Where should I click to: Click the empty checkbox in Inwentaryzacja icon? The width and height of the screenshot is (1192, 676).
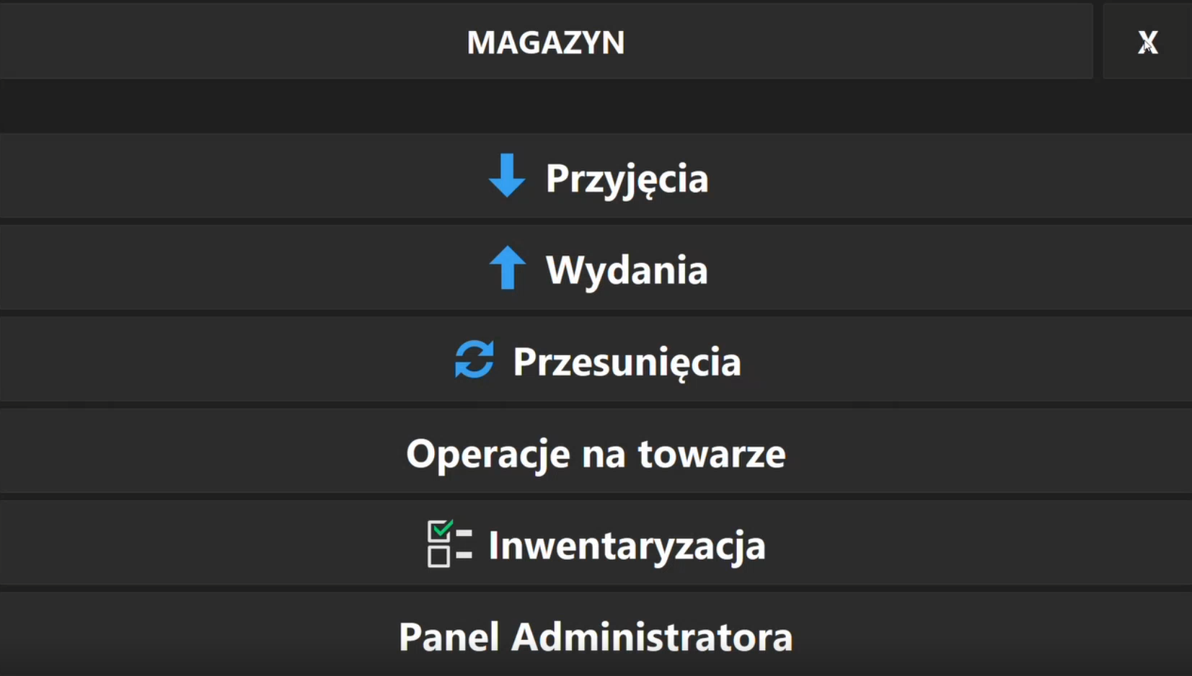tap(438, 556)
